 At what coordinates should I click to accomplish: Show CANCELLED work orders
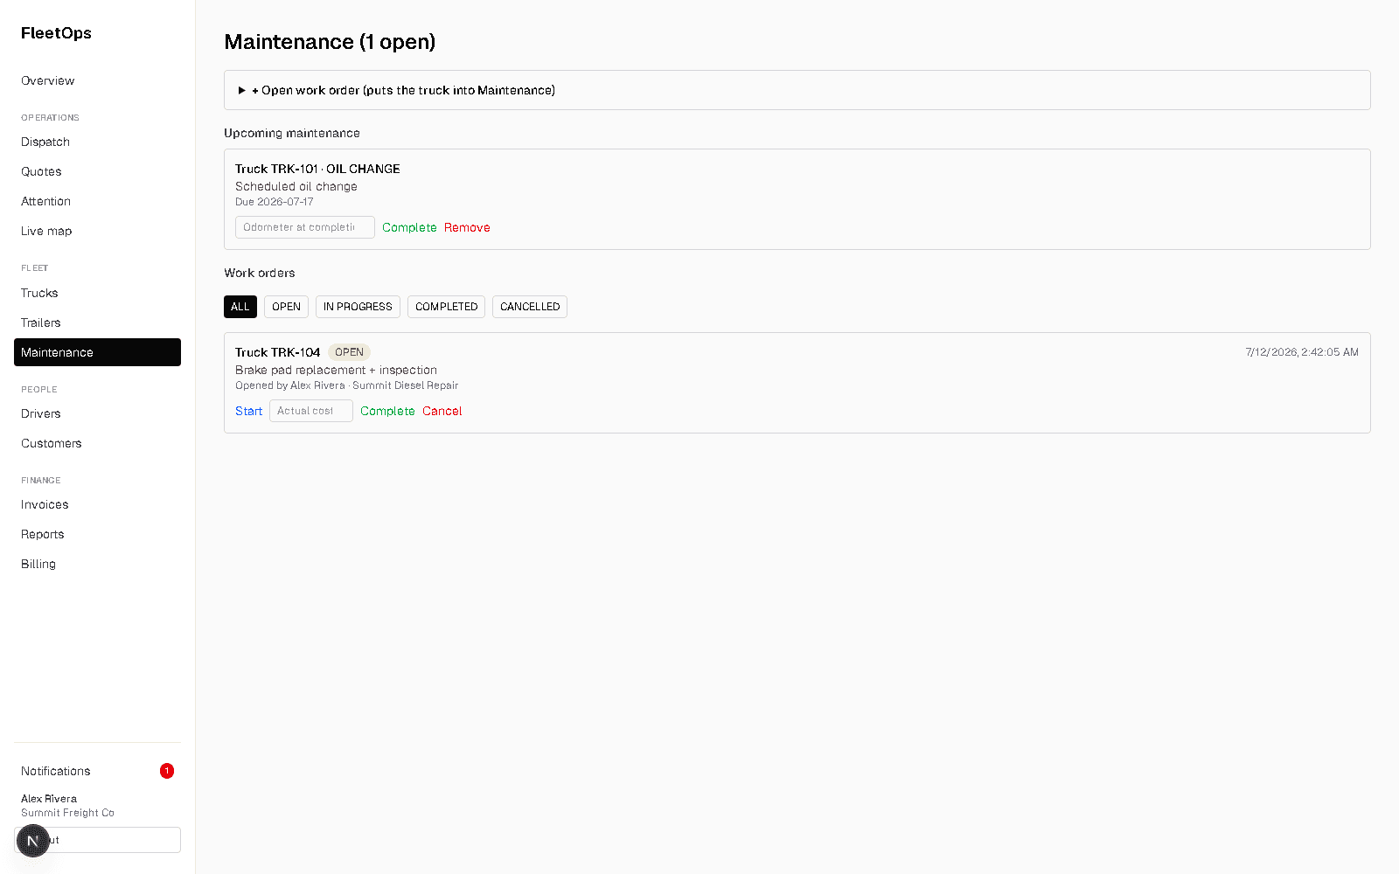530,307
